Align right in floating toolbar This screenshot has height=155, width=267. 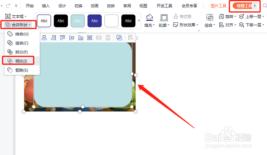point(53,38)
